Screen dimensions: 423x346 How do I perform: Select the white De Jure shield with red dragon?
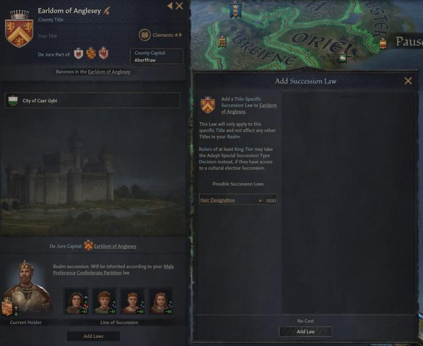[78, 53]
